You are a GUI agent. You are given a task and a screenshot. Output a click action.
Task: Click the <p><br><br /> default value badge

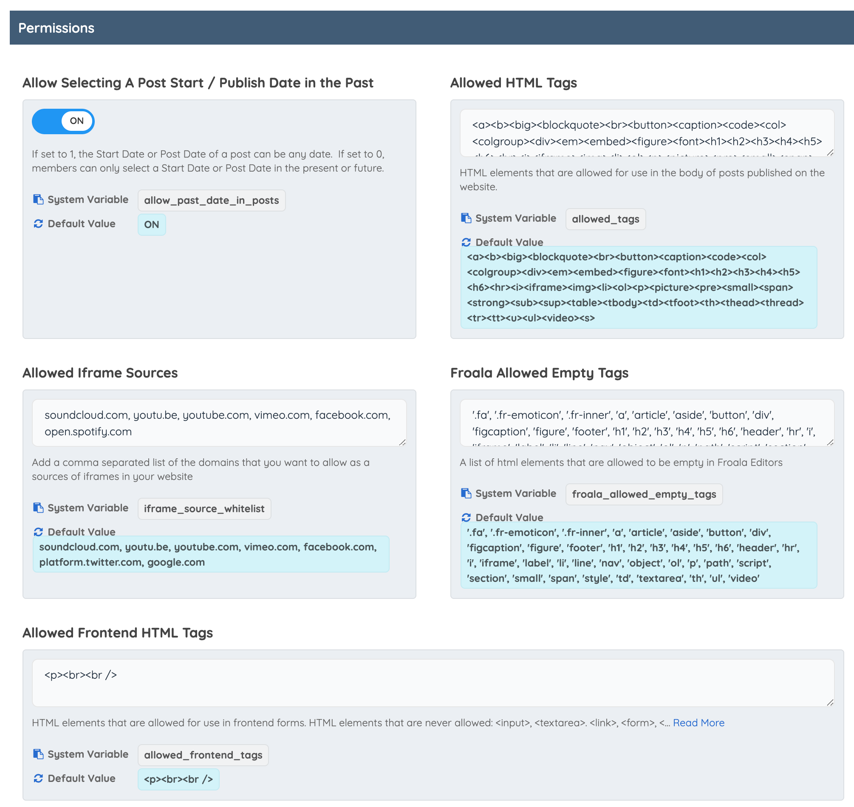click(178, 779)
